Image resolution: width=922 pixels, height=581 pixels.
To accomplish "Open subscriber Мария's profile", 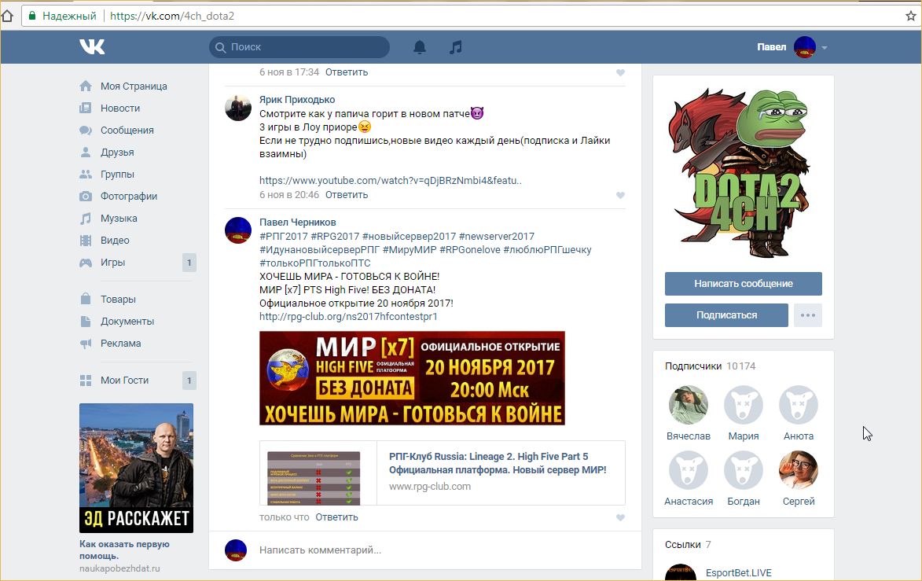I will click(x=744, y=412).
